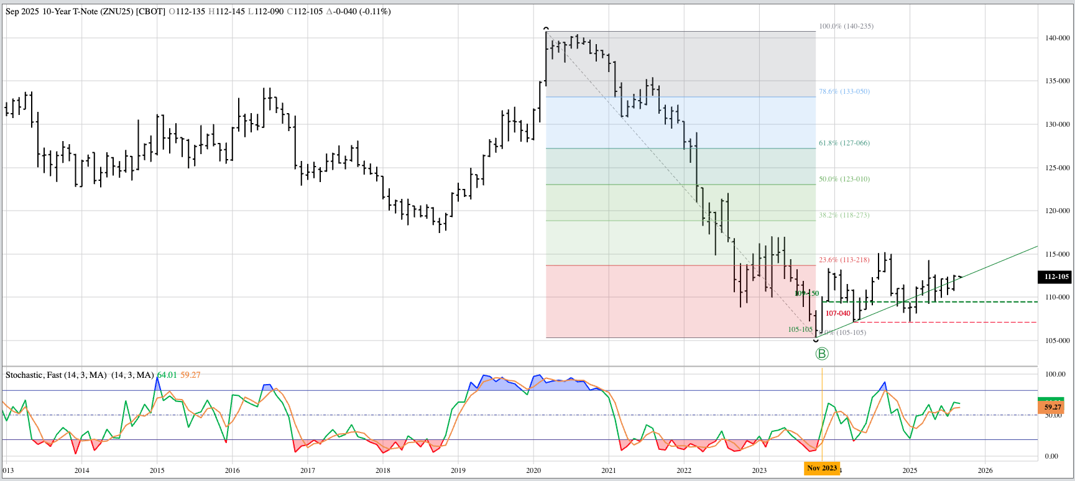Select the orange Nov 2023 date flag

(x=822, y=468)
